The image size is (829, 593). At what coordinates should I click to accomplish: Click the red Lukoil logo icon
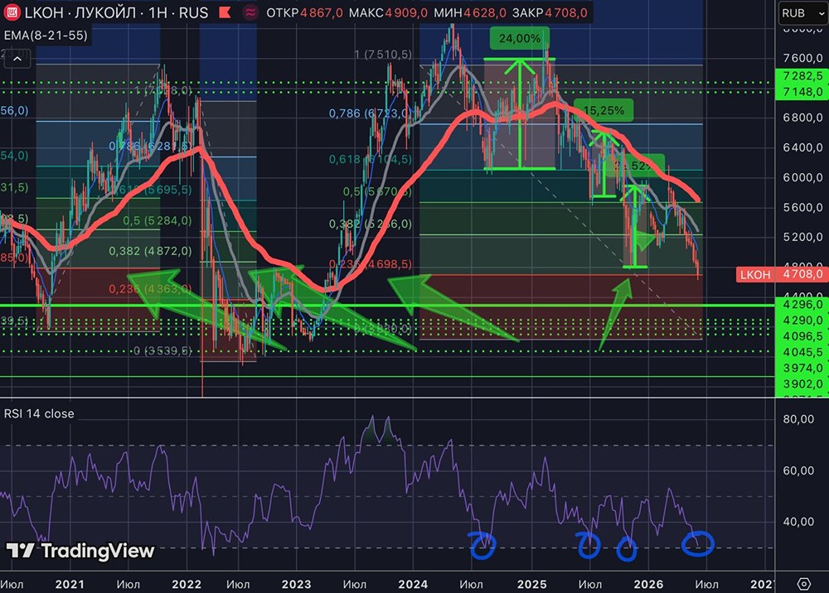click(x=12, y=12)
